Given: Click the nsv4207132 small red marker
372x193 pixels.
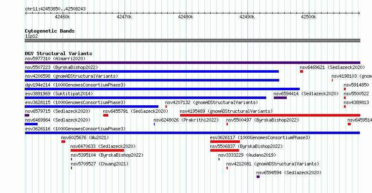Looking at the screenshot, I should pyautogui.click(x=166, y=107).
